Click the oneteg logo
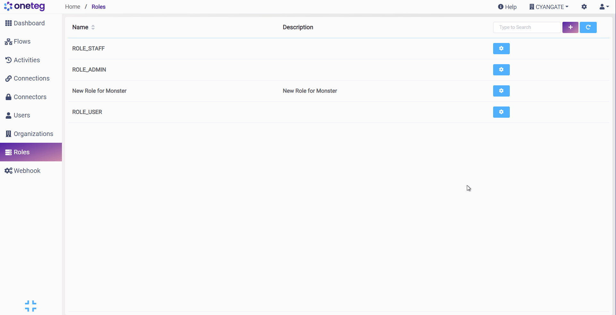Viewport: 616px width, 315px height. (24, 6)
